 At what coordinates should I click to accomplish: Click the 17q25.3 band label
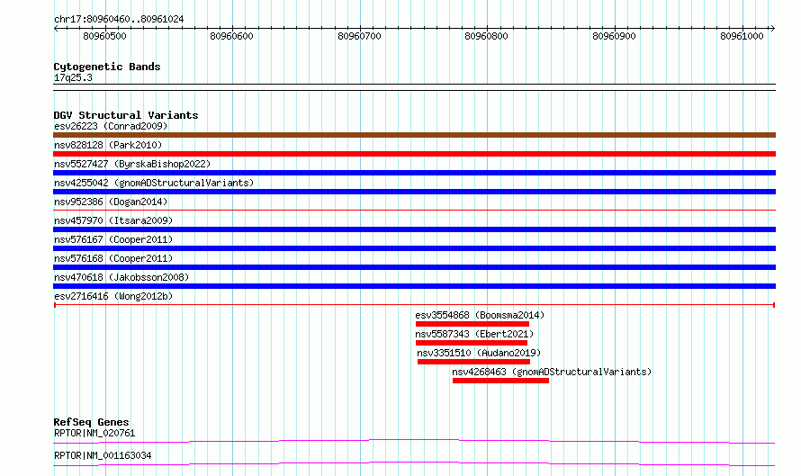coord(73,77)
